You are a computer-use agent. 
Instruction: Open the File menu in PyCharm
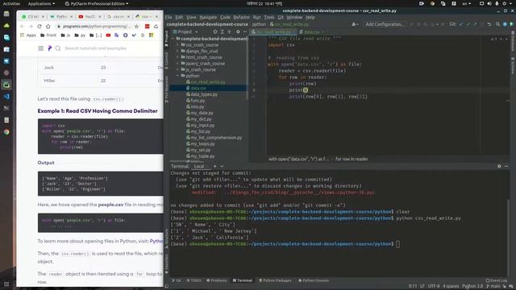coord(169,17)
